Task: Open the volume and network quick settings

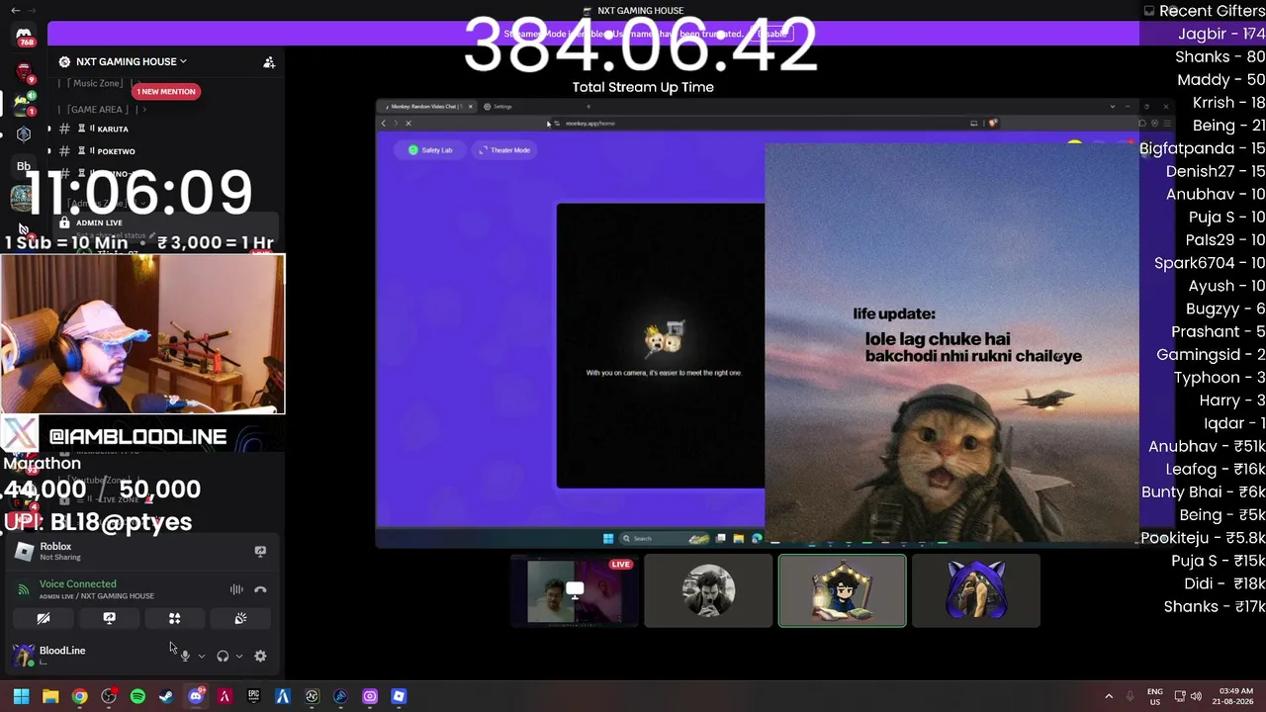Action: 1188,696
